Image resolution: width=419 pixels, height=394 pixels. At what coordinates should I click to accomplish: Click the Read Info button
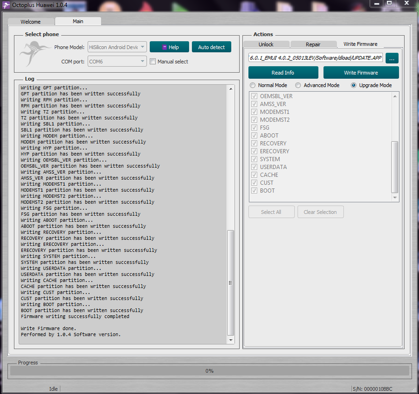(x=283, y=72)
